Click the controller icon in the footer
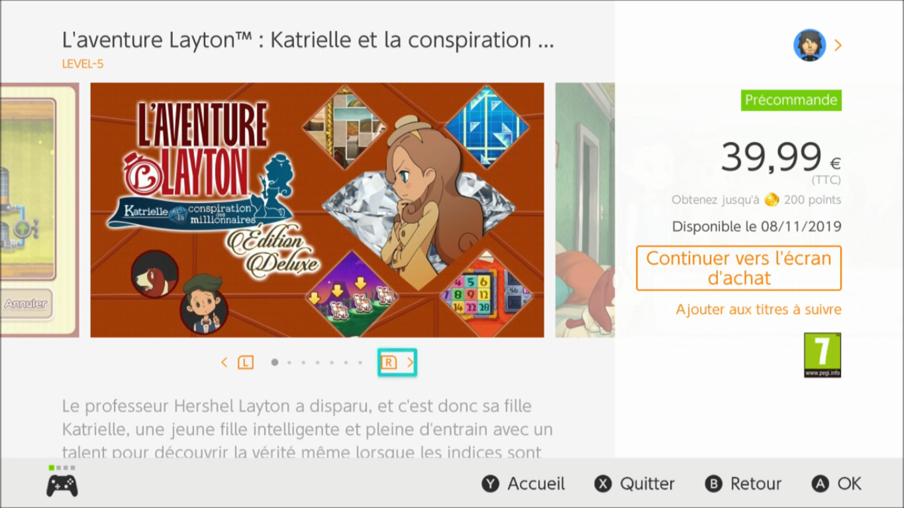 62,485
